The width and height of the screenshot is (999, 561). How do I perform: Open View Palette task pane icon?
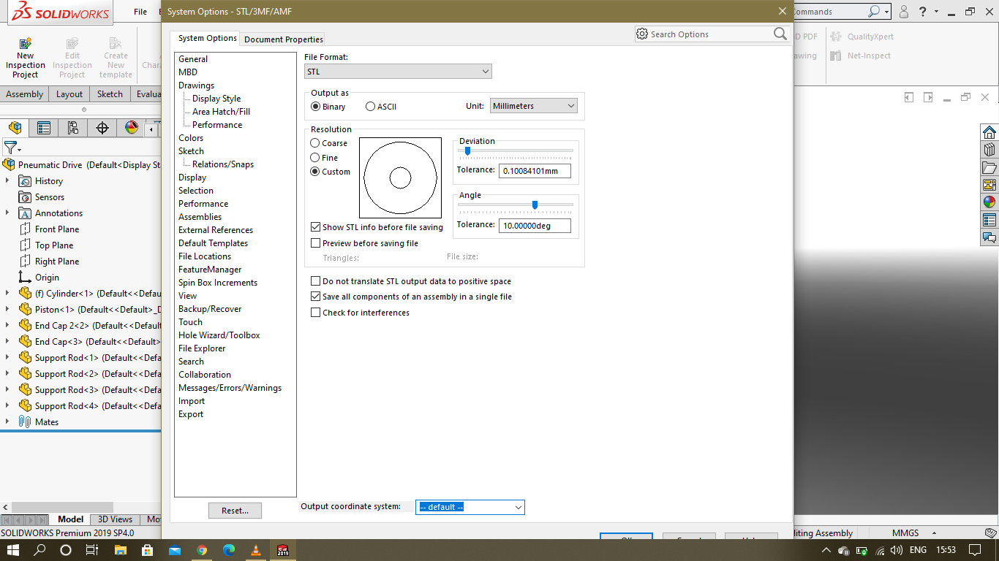pos(989,185)
